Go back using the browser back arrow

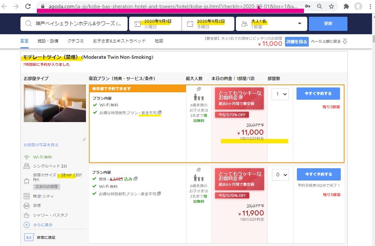4,6
